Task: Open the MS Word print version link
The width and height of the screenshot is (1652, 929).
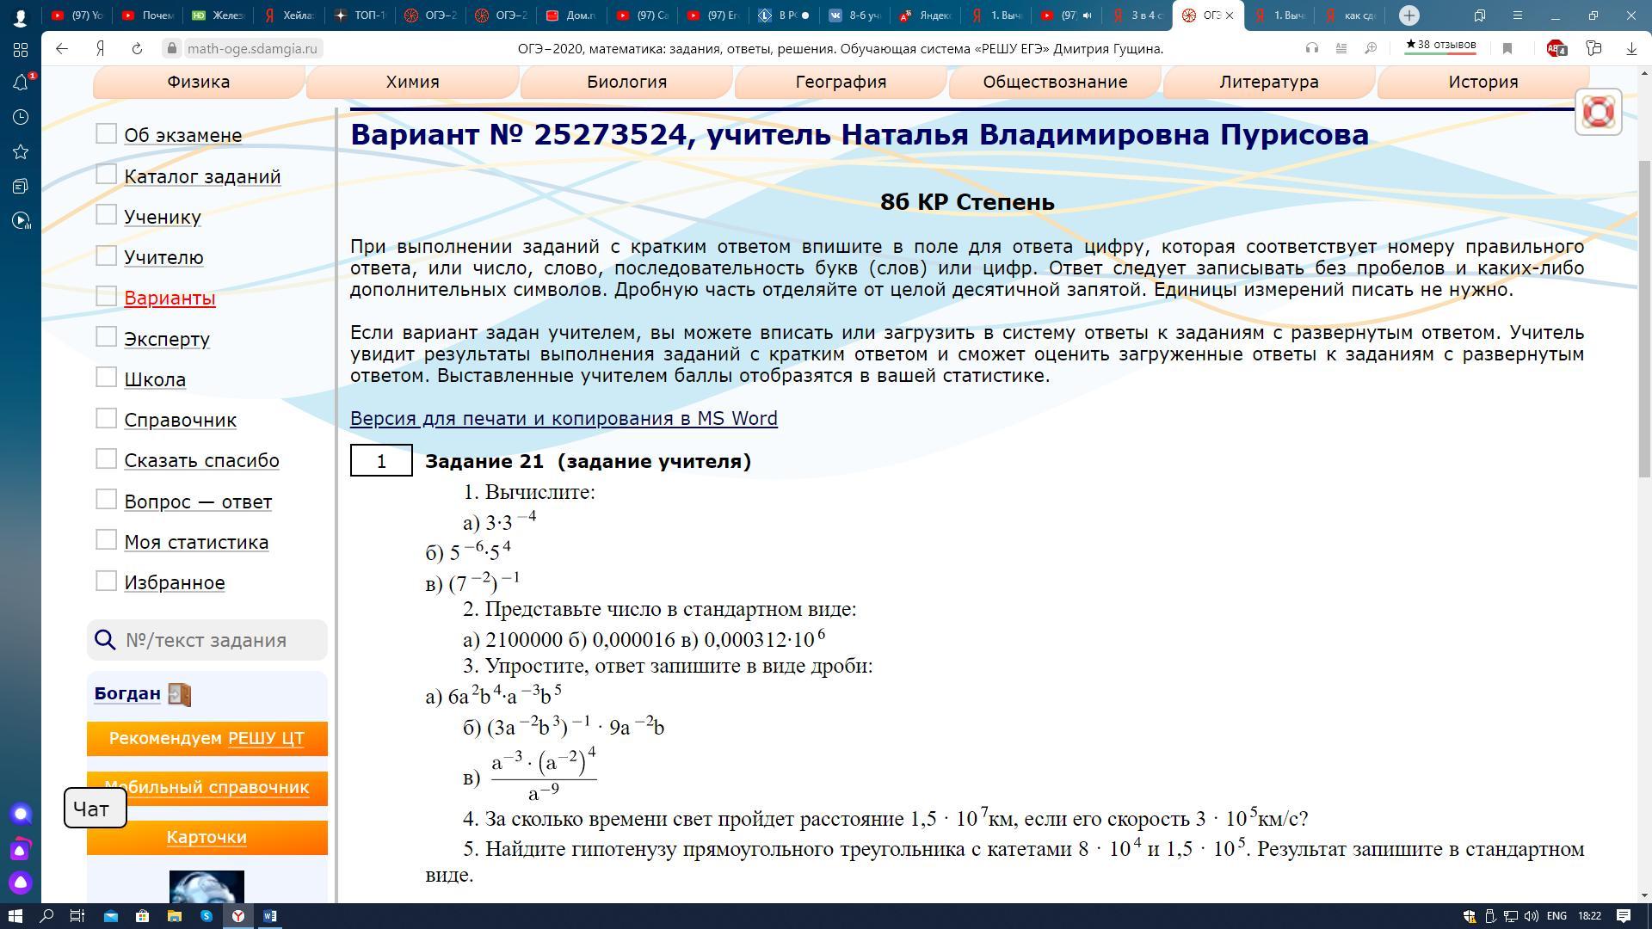Action: tap(564, 419)
